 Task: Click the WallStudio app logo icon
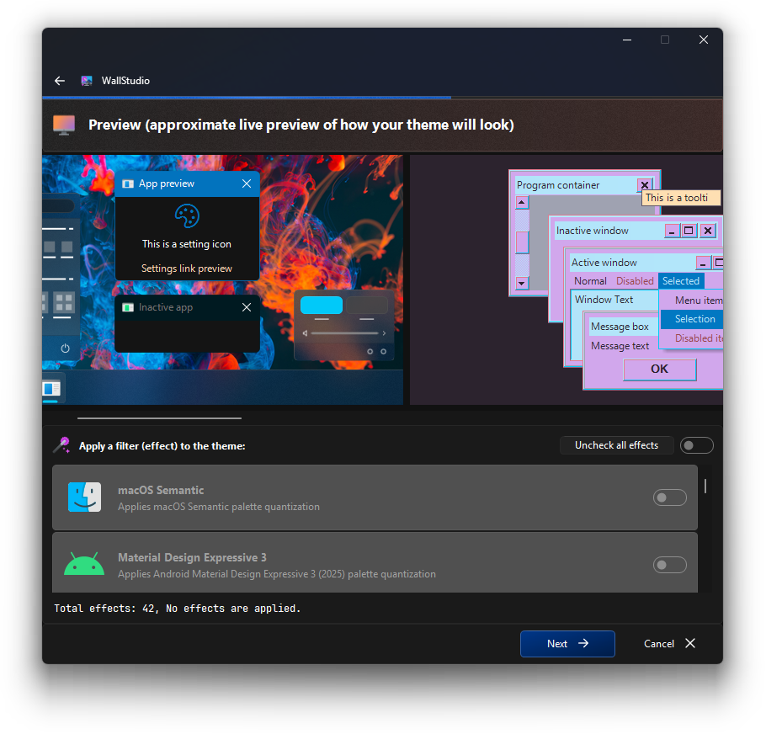pos(87,81)
